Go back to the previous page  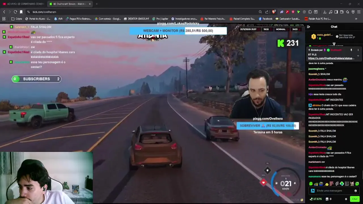(4, 12)
